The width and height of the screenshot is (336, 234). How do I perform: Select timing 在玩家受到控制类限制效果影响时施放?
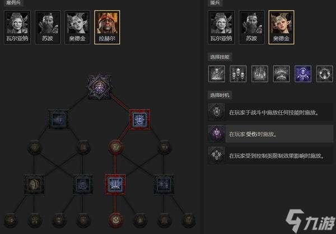pyautogui.click(x=270, y=156)
